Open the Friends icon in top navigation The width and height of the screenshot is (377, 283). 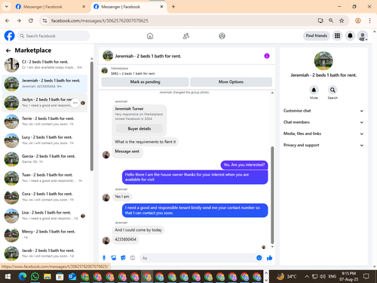tap(186, 36)
